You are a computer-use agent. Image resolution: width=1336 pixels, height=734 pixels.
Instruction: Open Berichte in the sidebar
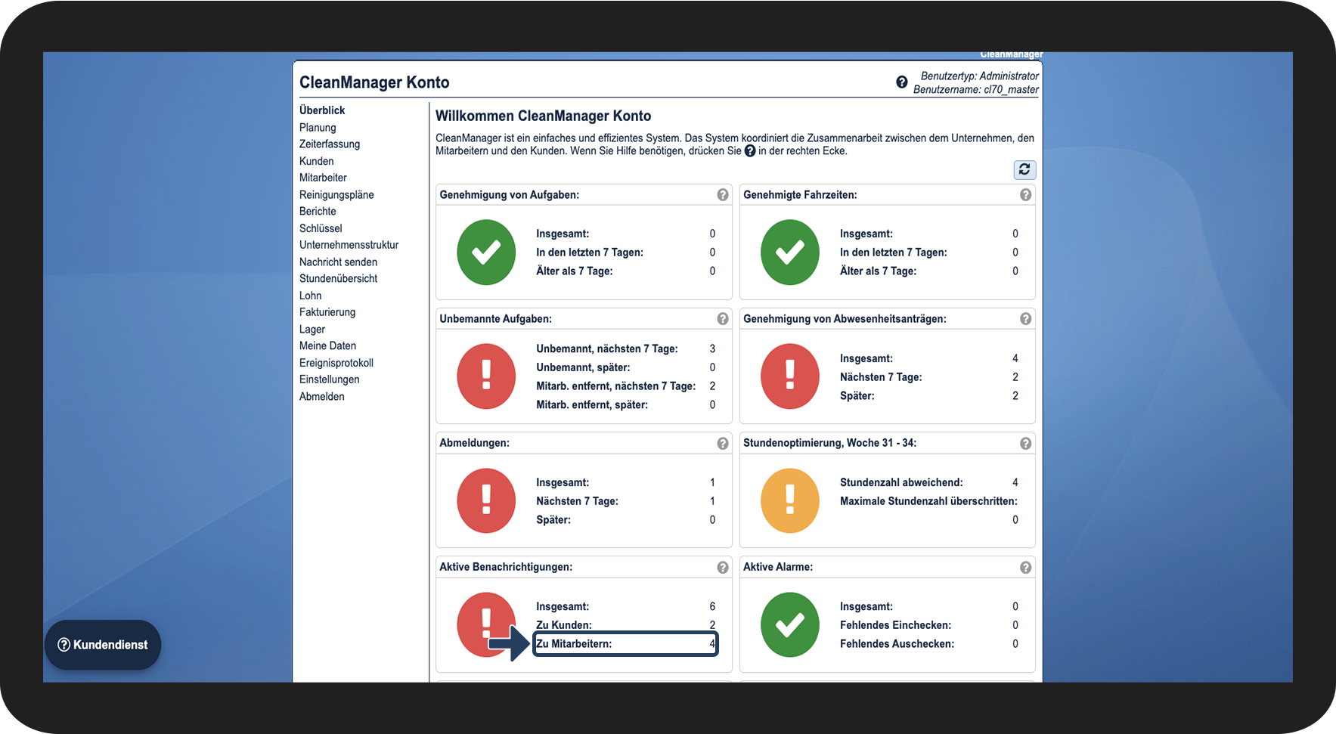pos(318,212)
